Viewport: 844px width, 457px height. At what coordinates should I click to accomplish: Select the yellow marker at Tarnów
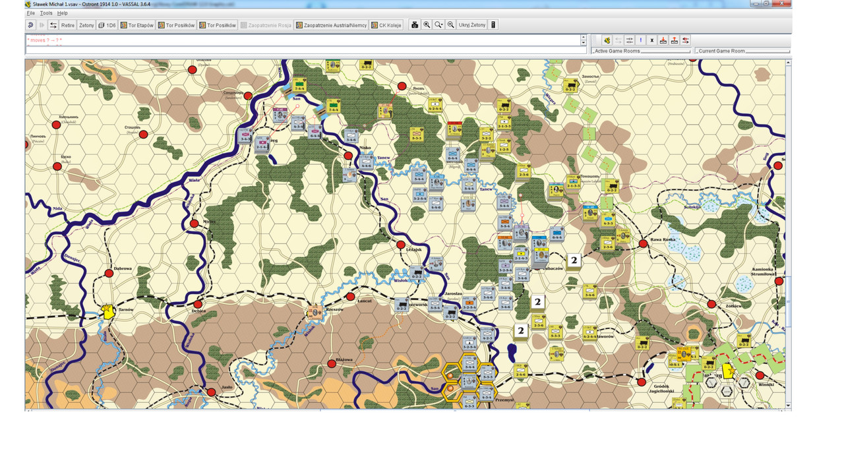point(108,311)
